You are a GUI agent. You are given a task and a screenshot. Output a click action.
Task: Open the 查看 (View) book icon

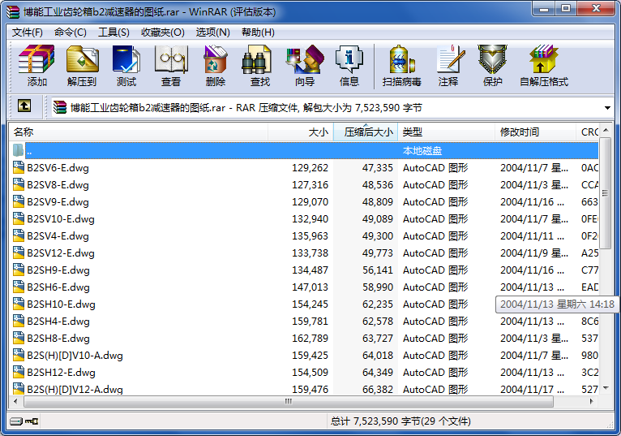tap(171, 59)
